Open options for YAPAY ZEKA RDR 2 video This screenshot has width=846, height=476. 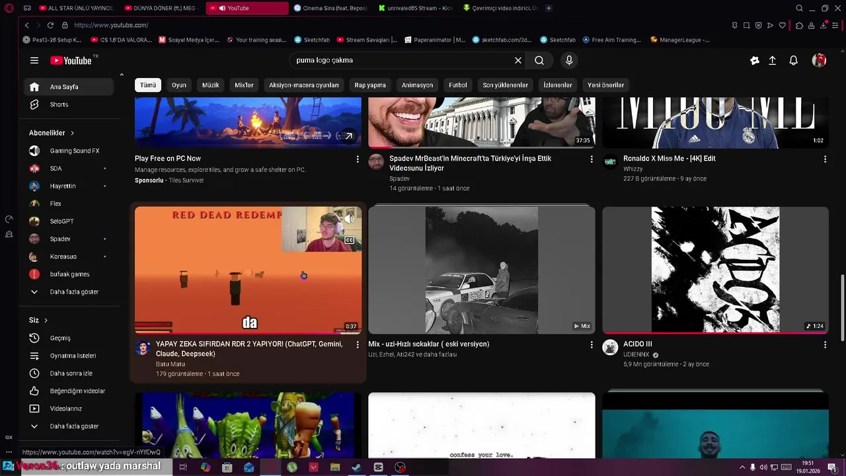pos(358,345)
